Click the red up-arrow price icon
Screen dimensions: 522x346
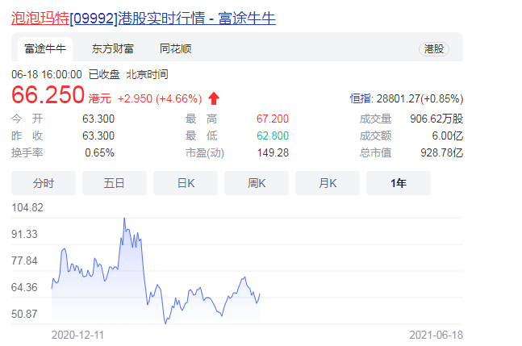(x=214, y=98)
